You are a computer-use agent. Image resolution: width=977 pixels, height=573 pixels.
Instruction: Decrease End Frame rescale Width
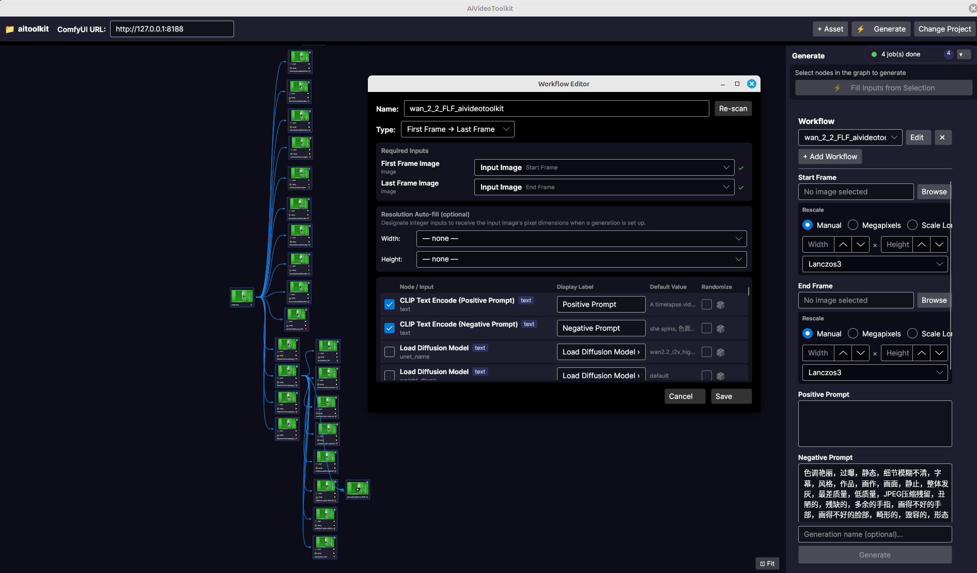click(x=860, y=353)
